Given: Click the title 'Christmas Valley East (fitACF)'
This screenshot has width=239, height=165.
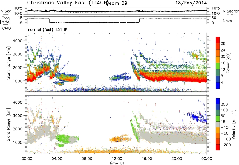Looking at the screenshot, I should point(68,3).
